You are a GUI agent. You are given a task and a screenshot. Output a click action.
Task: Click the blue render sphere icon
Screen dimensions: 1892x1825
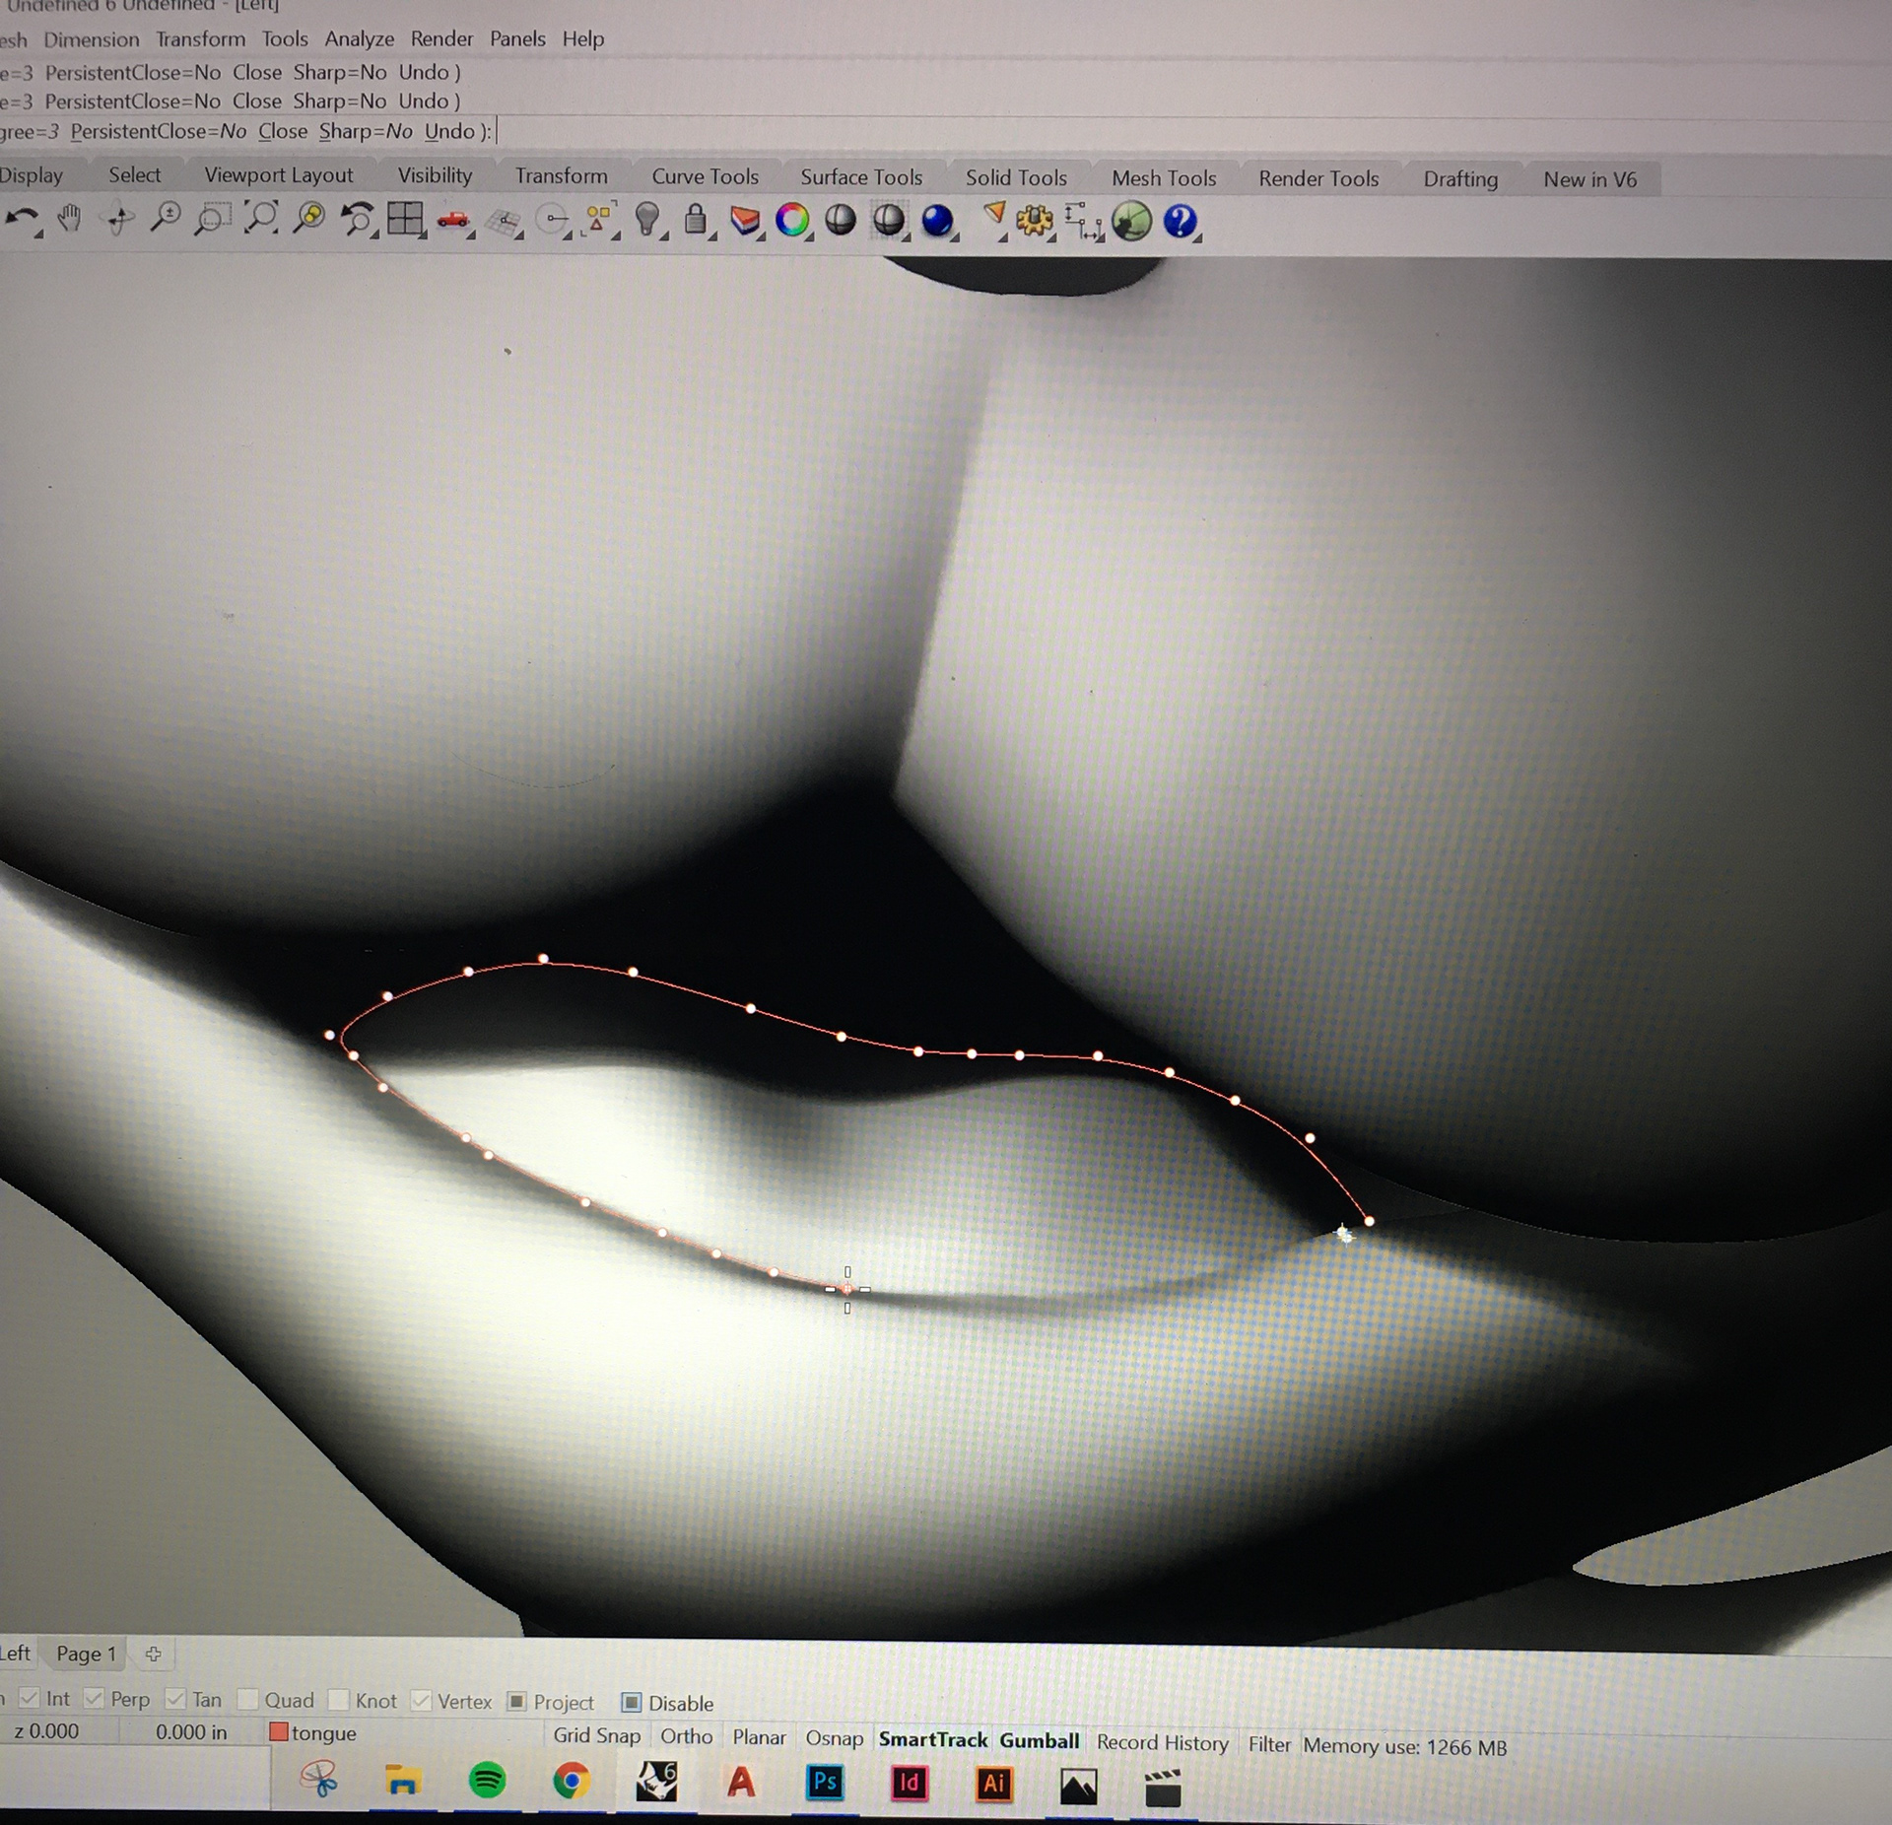[x=936, y=221]
